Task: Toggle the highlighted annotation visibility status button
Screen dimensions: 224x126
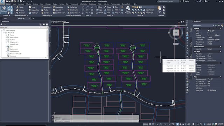Action: 177,124
